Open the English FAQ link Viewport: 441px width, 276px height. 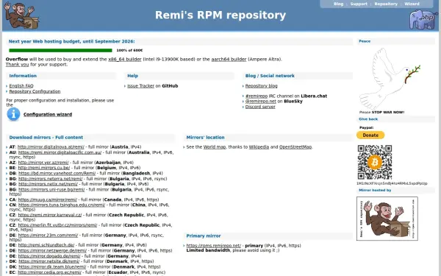(21, 86)
